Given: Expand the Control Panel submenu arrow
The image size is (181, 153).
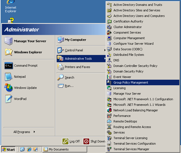Looking at the screenshot, I should 105,50.
